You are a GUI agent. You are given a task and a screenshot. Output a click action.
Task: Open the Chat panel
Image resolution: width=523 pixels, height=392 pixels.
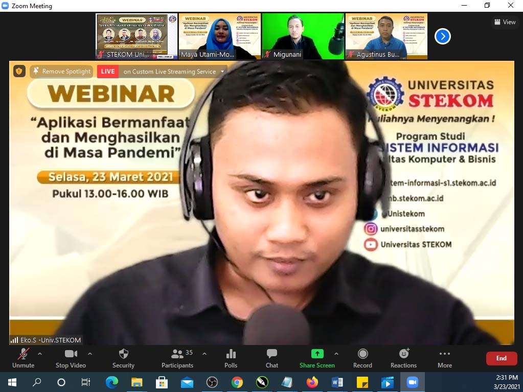[x=272, y=358]
